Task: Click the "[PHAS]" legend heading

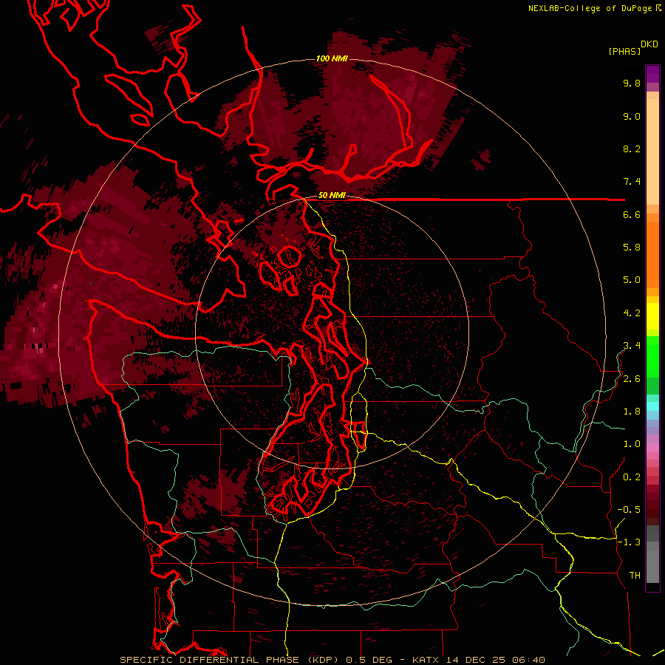Action: coord(624,51)
